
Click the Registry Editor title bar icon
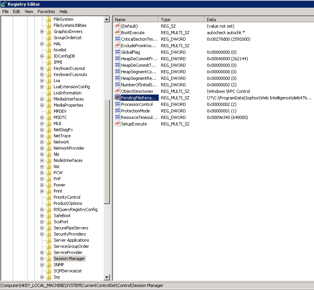coord(3,4)
